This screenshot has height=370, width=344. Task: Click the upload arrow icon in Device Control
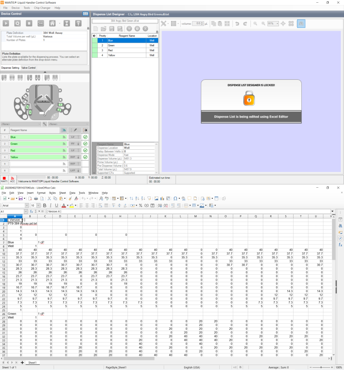[78, 23]
